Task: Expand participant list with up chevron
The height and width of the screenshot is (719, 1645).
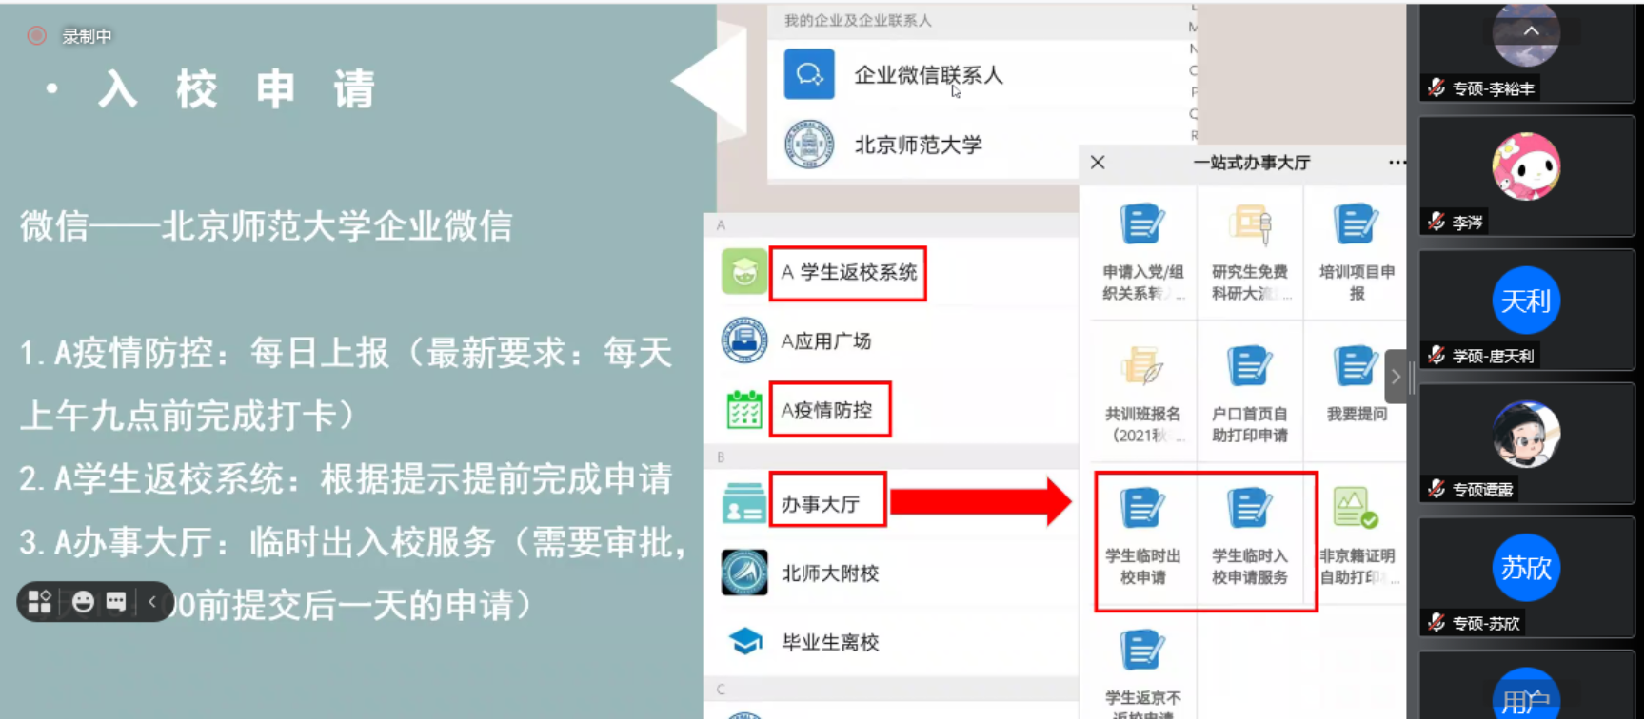Action: (x=1531, y=30)
